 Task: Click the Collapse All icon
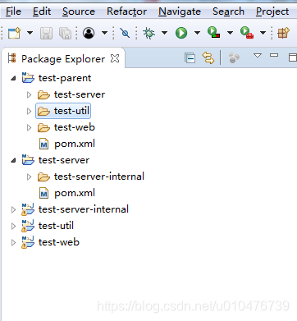pyautogui.click(x=190, y=58)
